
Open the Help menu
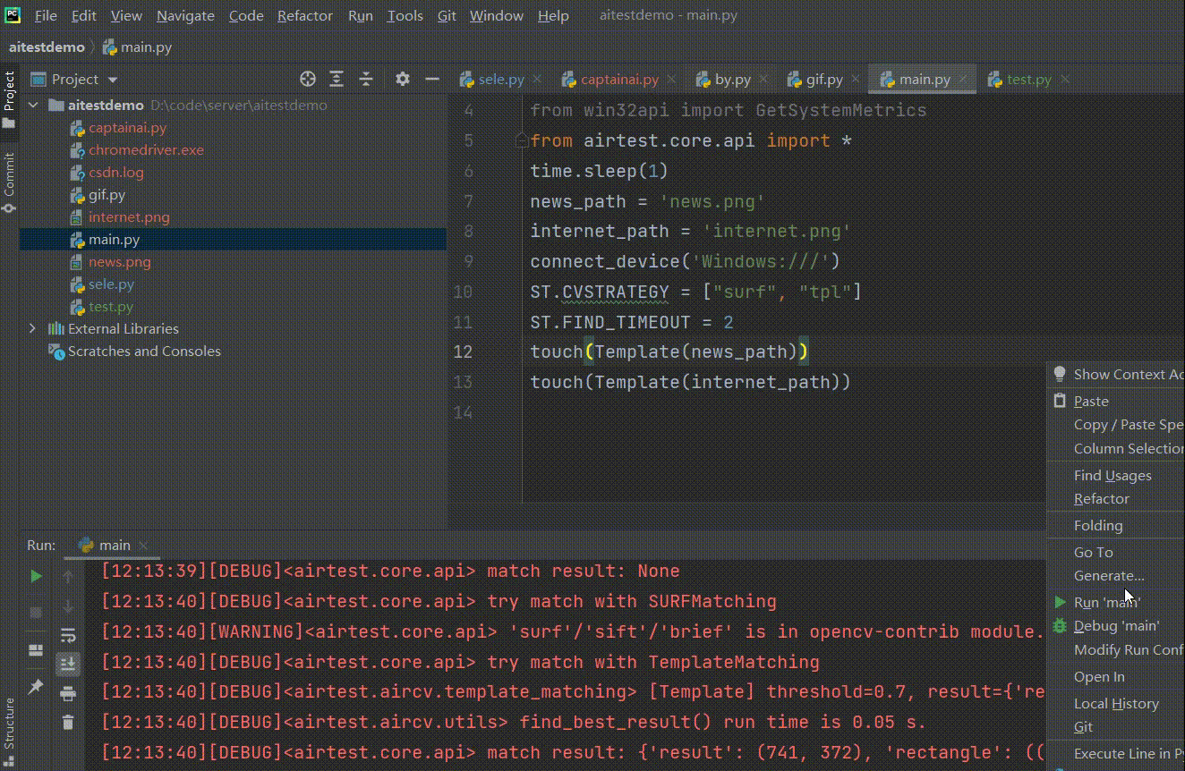553,15
